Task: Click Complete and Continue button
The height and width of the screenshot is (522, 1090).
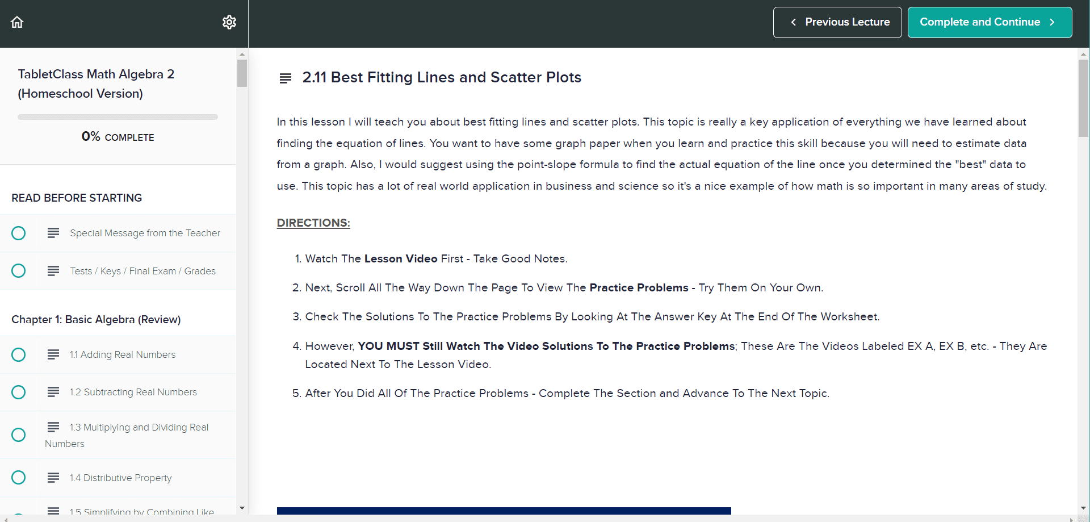Action: 990,22
